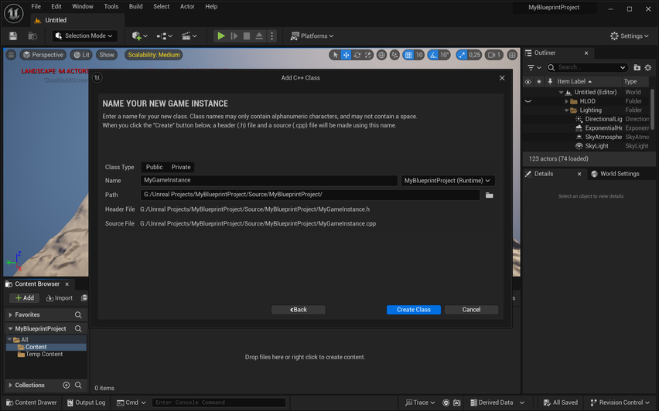Open the viewport Show menu
The height and width of the screenshot is (411, 659).
click(107, 55)
